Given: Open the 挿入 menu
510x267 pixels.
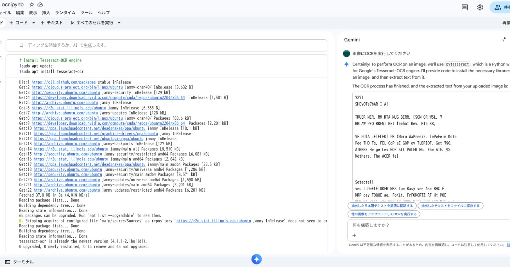Looking at the screenshot, I should pos(46,13).
